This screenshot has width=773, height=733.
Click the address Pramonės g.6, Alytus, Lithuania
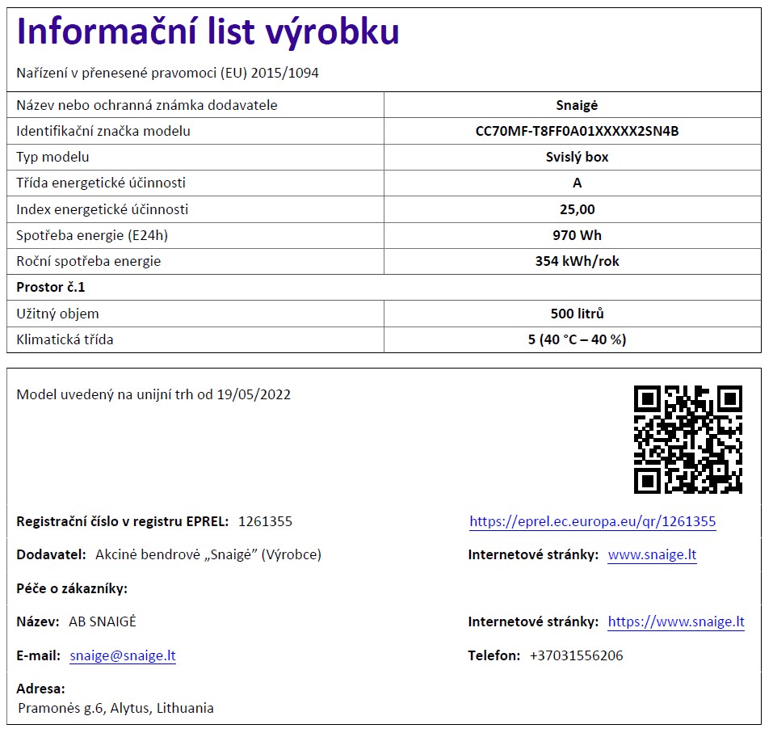(x=116, y=708)
